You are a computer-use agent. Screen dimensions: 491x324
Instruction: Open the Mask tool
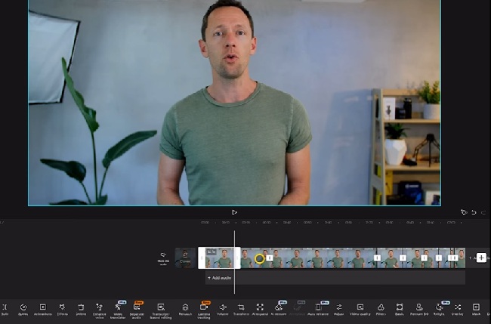(476, 310)
